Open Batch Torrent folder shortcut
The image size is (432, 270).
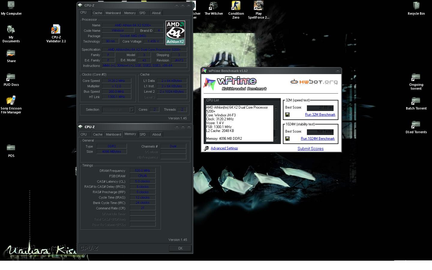tap(416, 103)
